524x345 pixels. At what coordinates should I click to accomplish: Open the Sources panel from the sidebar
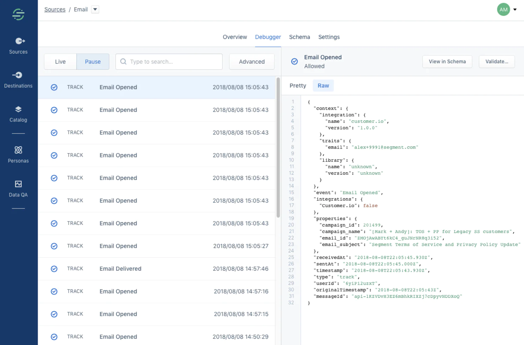tap(18, 46)
